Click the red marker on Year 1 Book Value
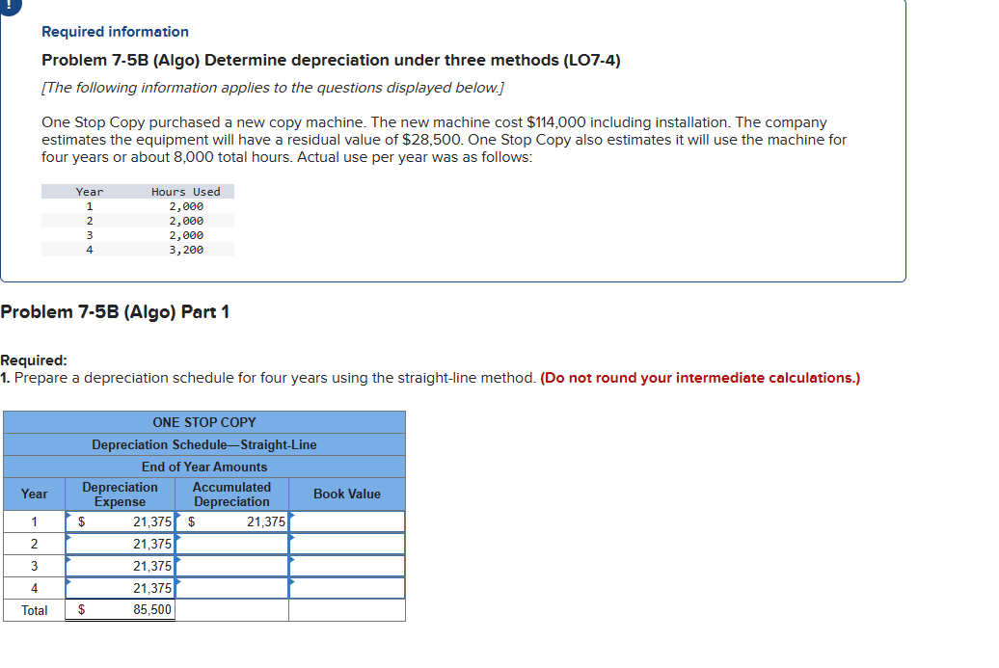 (292, 516)
